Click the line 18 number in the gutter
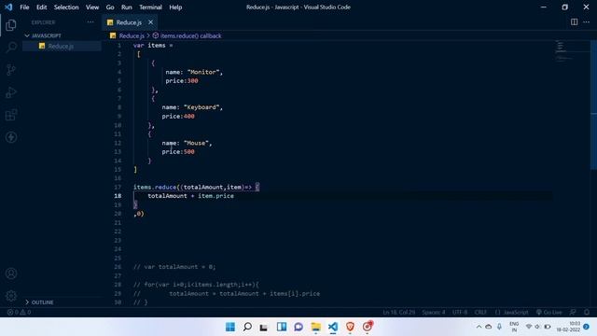The height and width of the screenshot is (336, 597). 118,196
